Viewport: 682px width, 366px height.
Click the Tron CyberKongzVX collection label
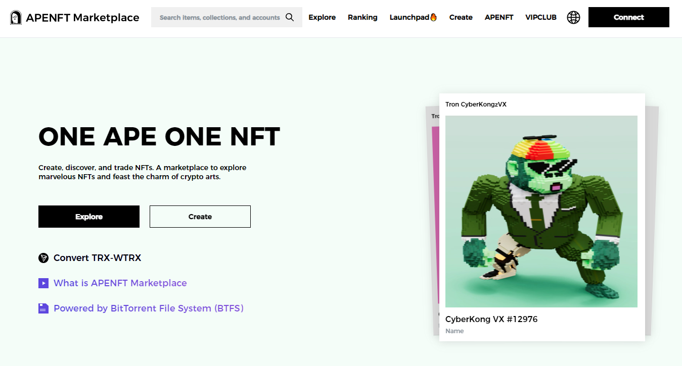[x=476, y=104]
